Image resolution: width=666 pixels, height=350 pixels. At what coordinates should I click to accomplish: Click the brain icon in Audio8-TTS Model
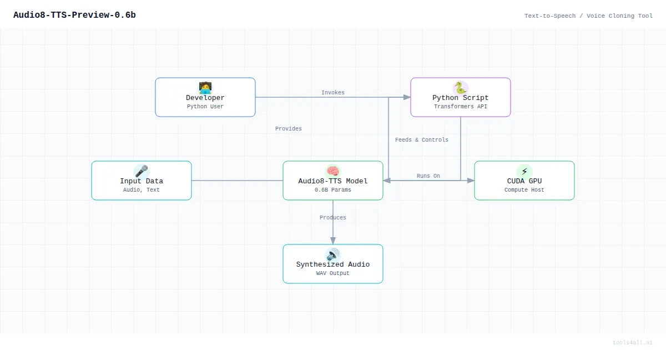pos(333,171)
